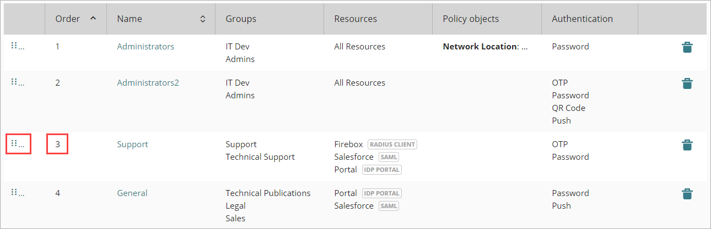This screenshot has width=711, height=229.
Task: Click the Order column header
Action: (68, 19)
